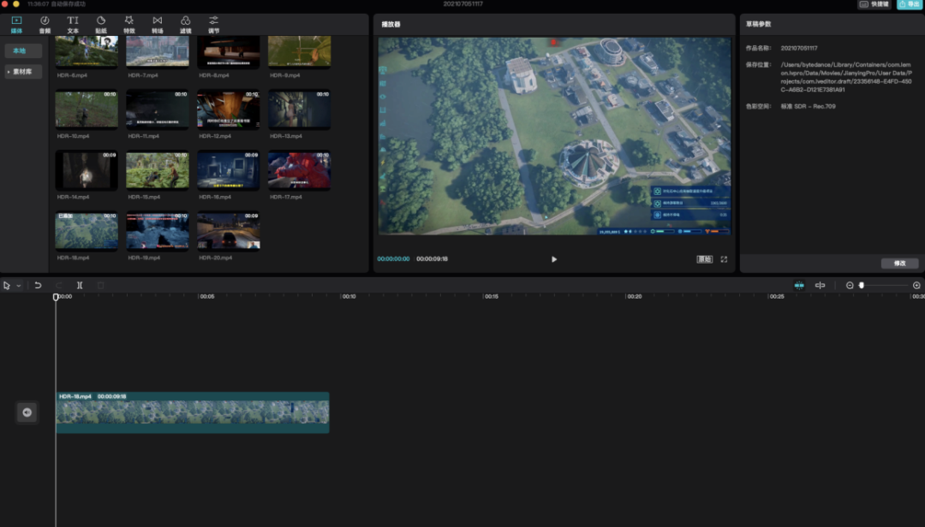Select the HDR-15.mp4 thumbnail

pos(158,170)
